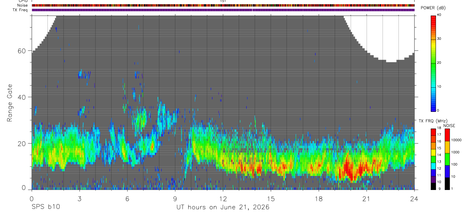Click the black 9 MHz TX FRQ swatch

pos(433,186)
